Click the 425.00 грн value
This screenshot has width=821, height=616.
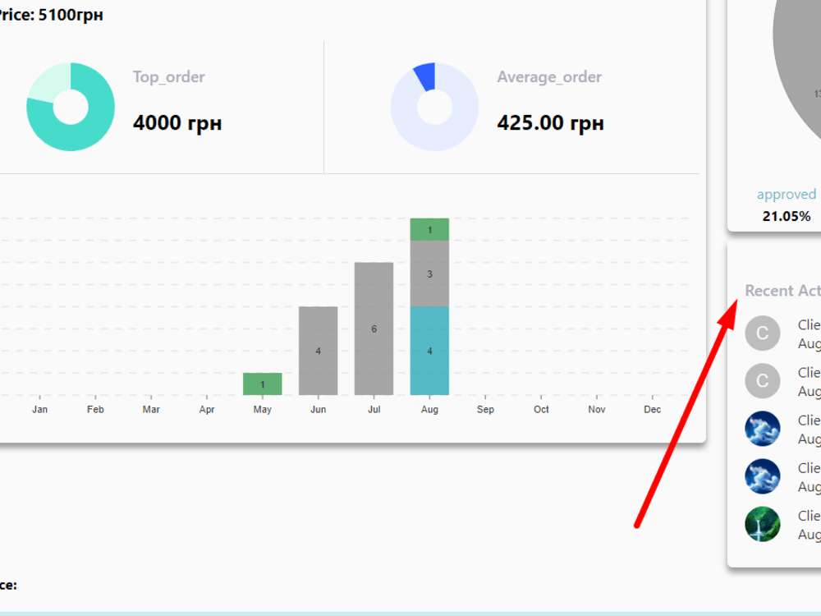[550, 123]
